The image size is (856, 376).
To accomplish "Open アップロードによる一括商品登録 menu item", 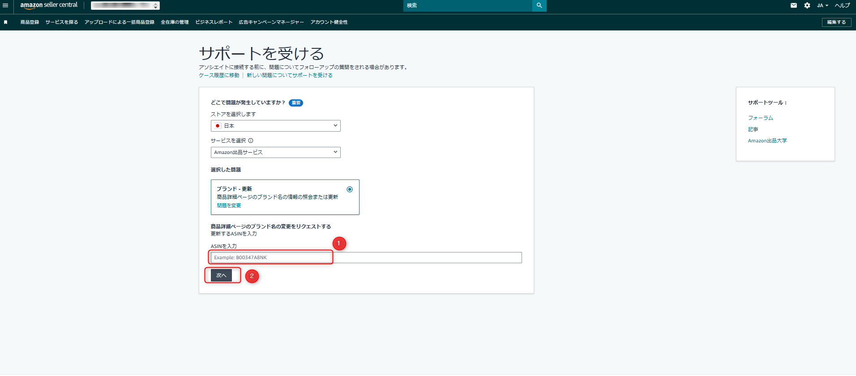I will point(120,22).
